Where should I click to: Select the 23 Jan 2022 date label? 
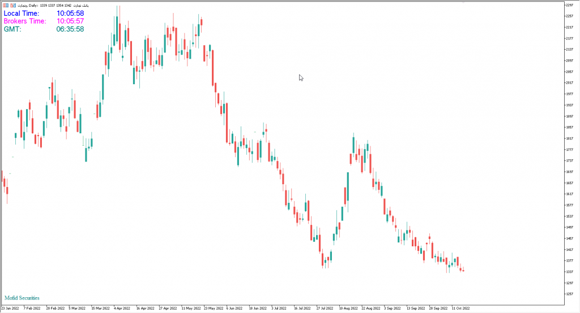click(10, 308)
